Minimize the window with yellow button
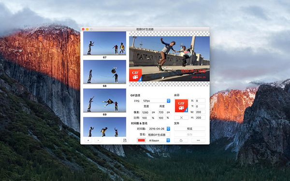 click(x=87, y=29)
